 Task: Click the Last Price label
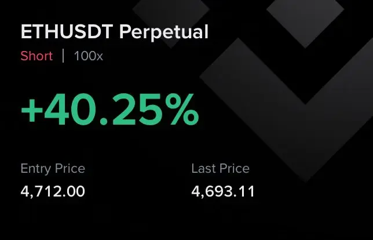[220, 168]
